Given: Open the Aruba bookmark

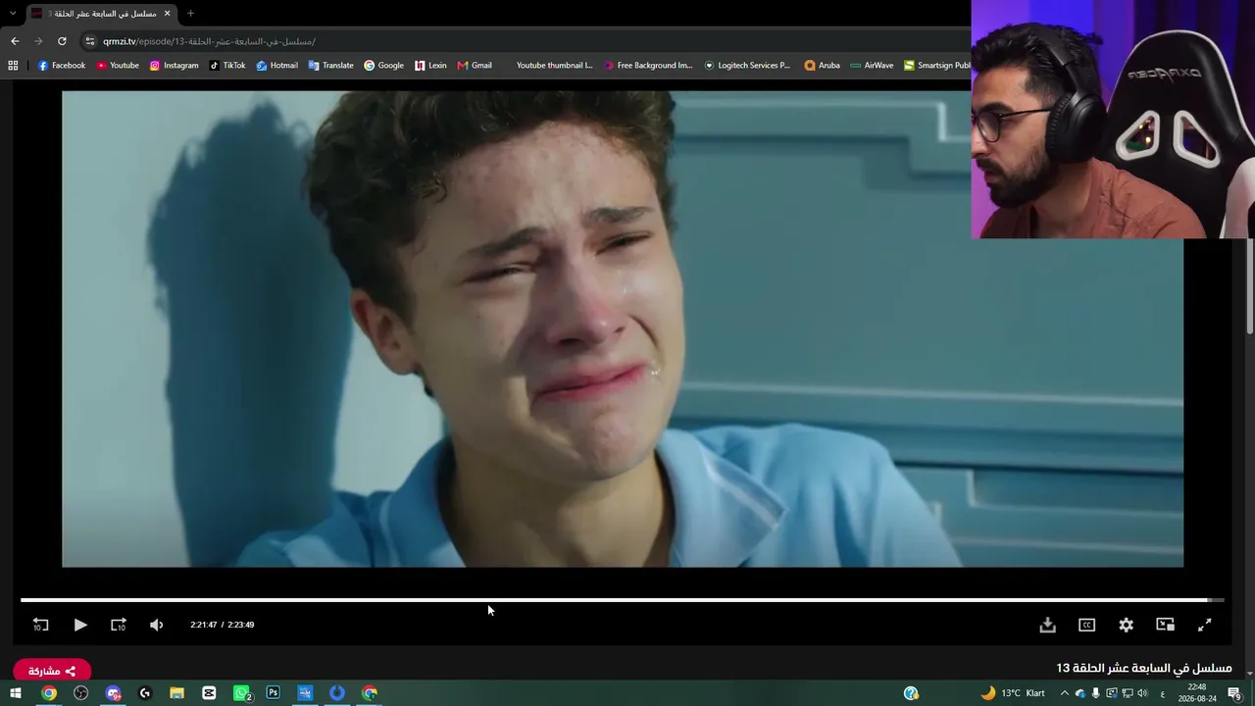Looking at the screenshot, I should click(822, 66).
